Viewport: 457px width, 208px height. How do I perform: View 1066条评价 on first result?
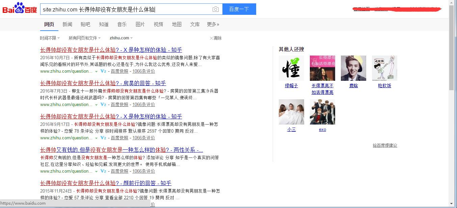click(144, 71)
